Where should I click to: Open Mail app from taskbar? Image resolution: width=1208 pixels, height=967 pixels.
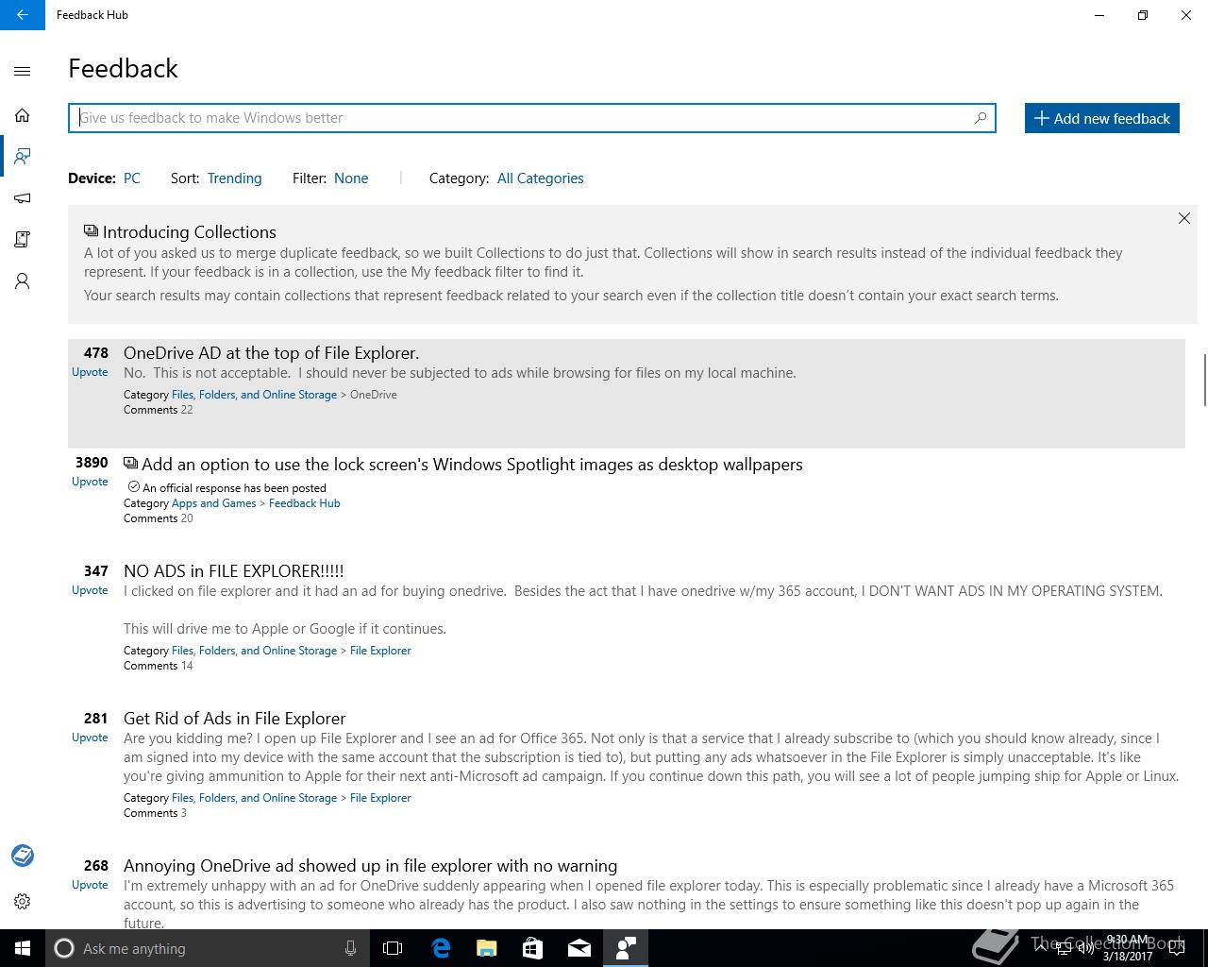pyautogui.click(x=579, y=948)
